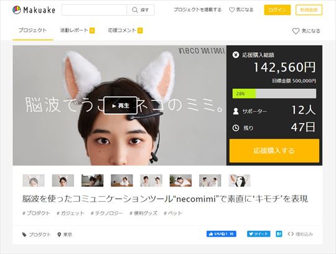Click the Makuake wordmark text
Image resolution: width=336 pixels, height=254 pixels.
click(39, 10)
